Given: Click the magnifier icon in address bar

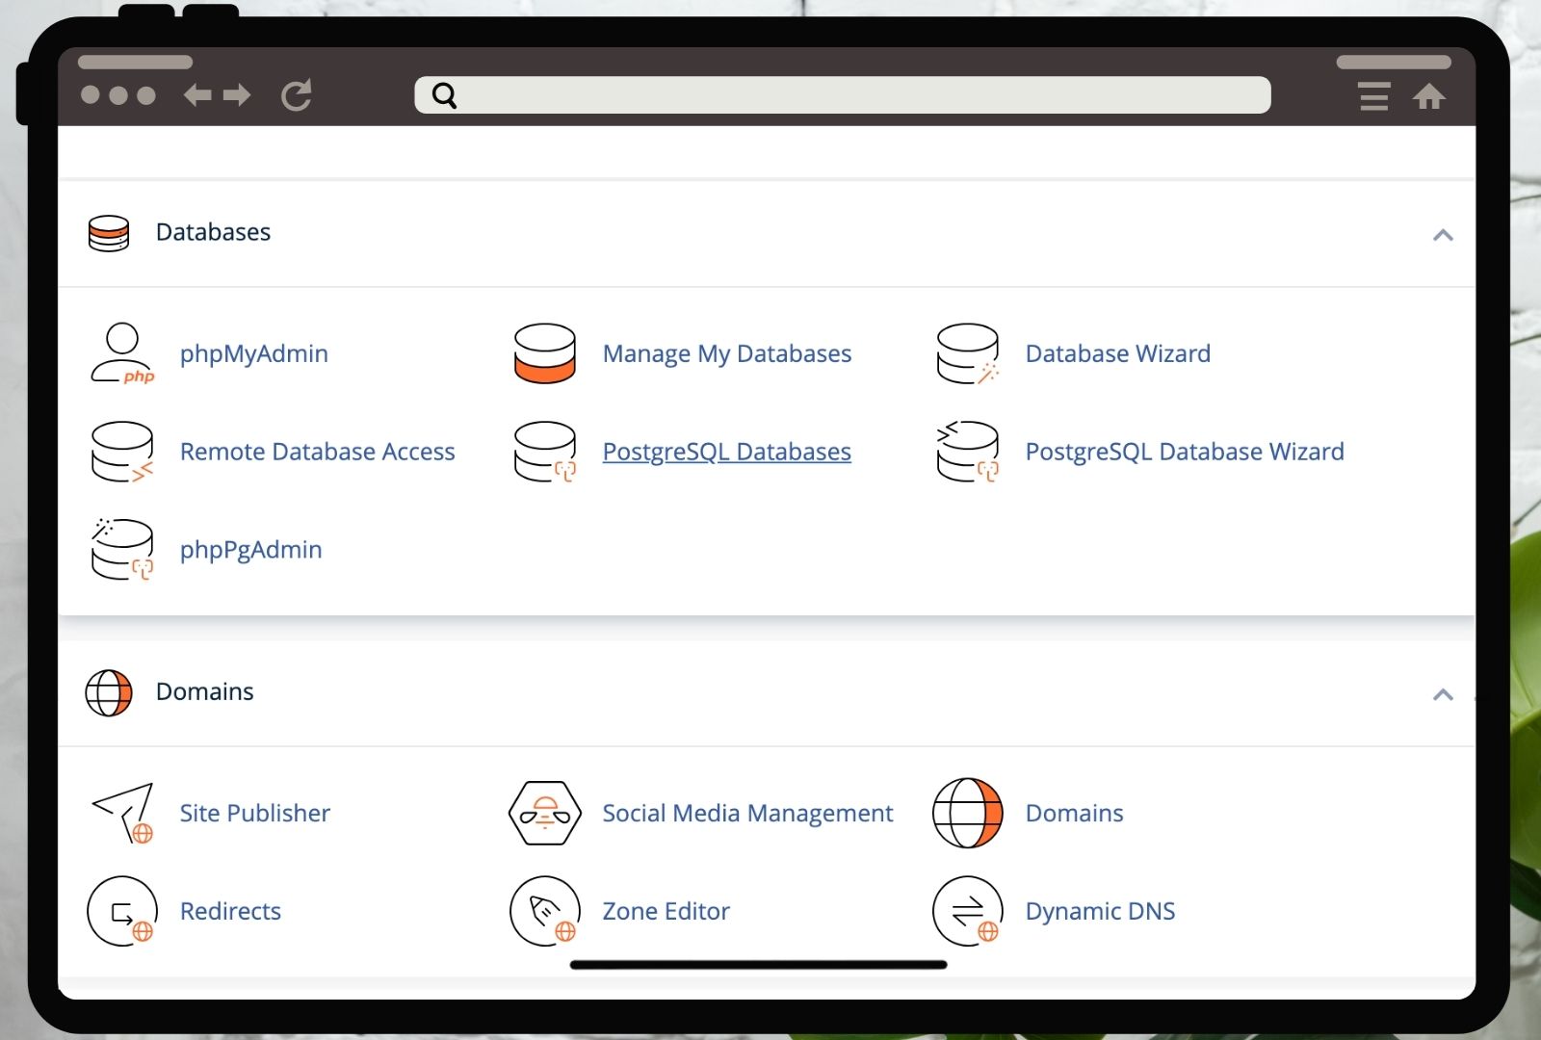Looking at the screenshot, I should click(444, 95).
